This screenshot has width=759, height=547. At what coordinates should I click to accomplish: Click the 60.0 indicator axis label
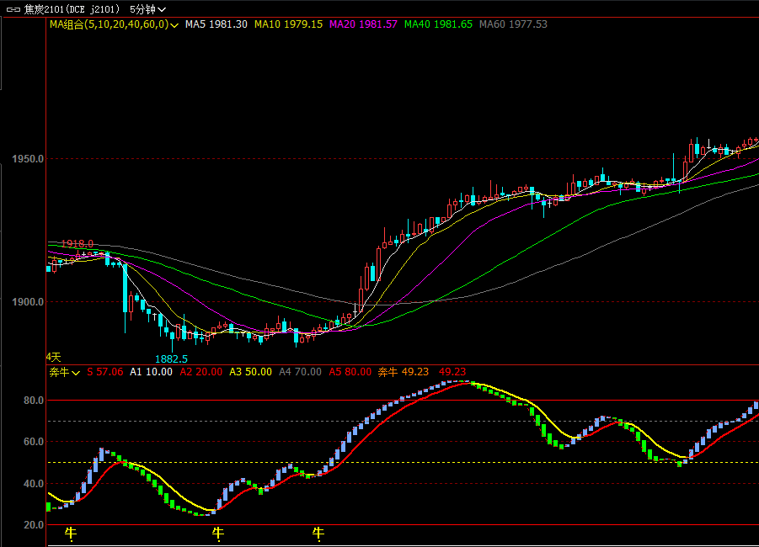pyautogui.click(x=34, y=442)
